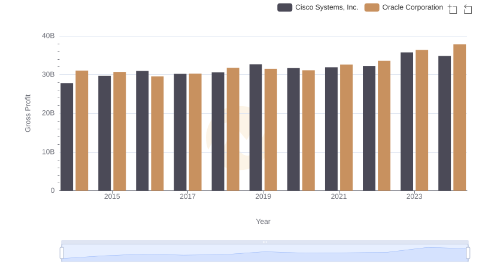
Task: Select the 2015 Cisco bar
Action: (104, 134)
